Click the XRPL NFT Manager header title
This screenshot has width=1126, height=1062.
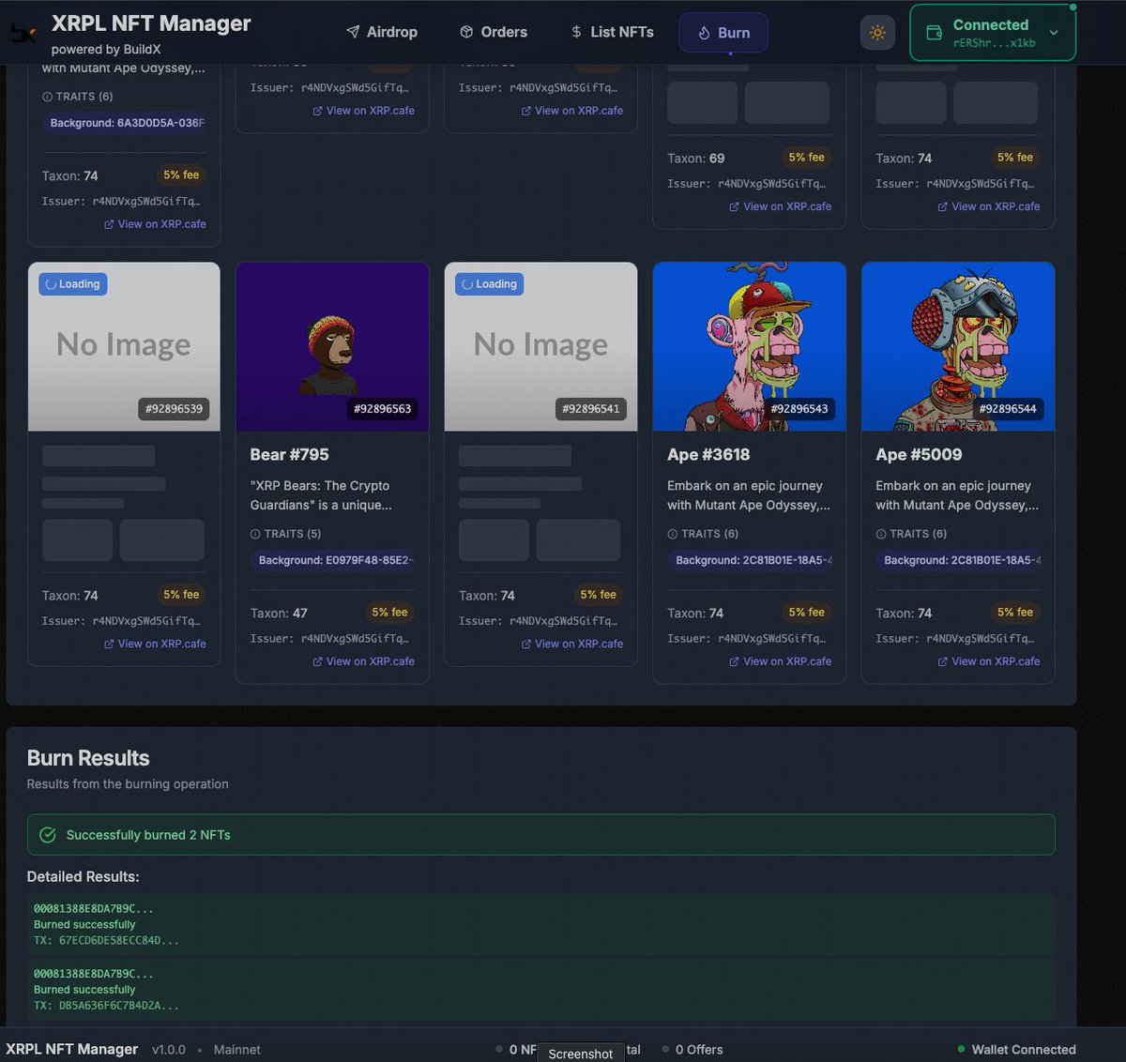tap(151, 23)
